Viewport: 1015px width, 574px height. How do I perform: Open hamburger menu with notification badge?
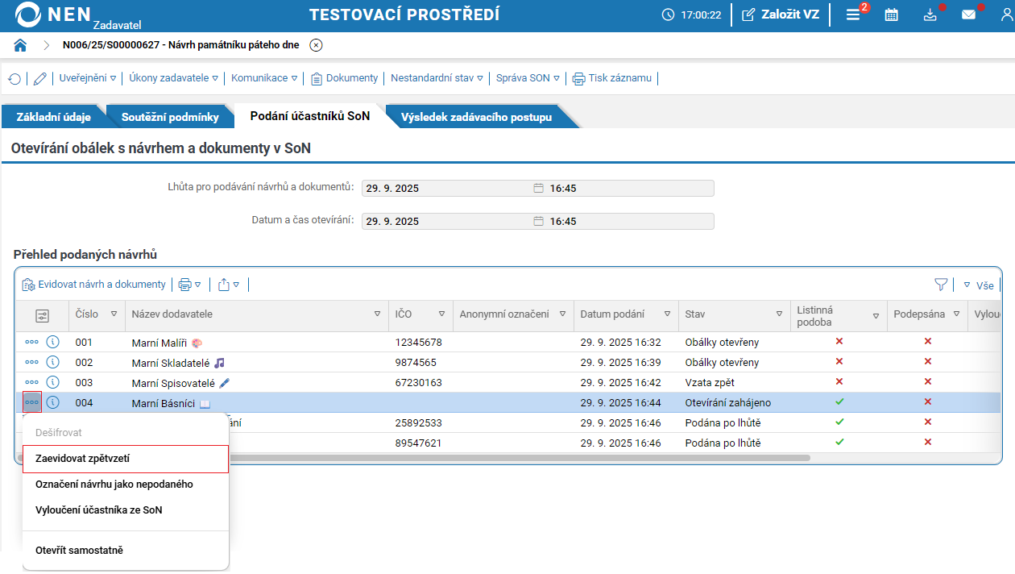coord(853,15)
